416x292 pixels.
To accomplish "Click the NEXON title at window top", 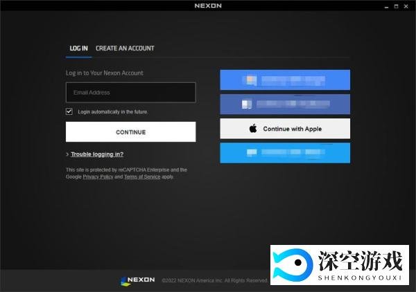I will tap(208, 6).
